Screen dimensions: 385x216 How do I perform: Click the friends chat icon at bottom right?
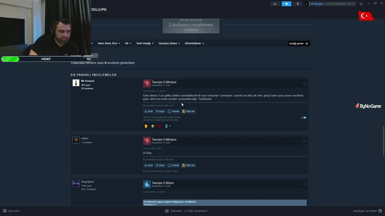coord(380,211)
